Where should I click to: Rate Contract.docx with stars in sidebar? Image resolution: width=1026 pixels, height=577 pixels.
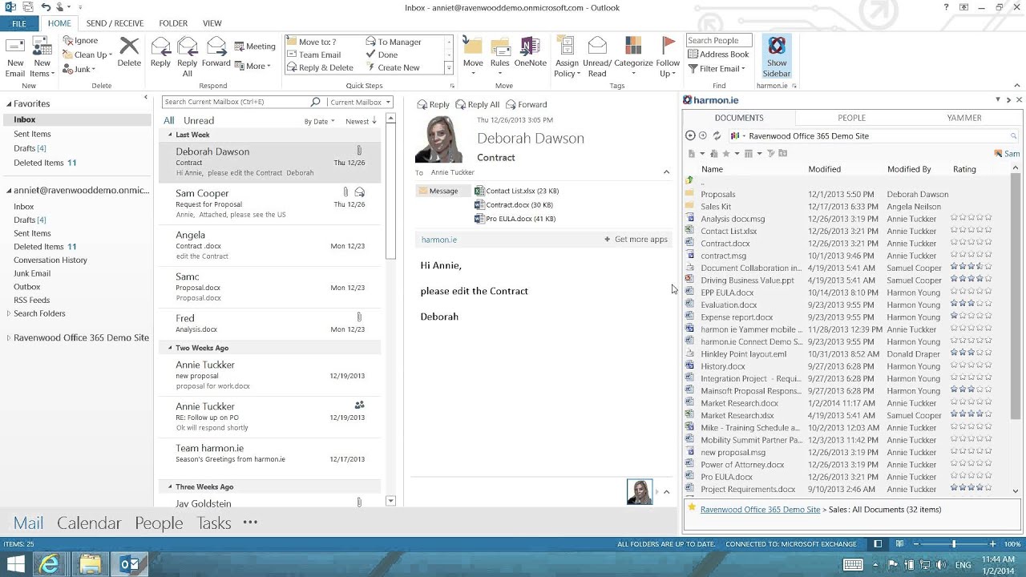pos(971,243)
